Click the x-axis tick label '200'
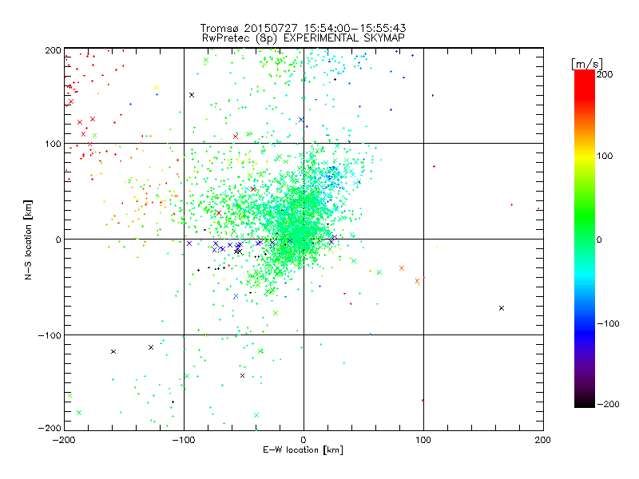 (543, 440)
